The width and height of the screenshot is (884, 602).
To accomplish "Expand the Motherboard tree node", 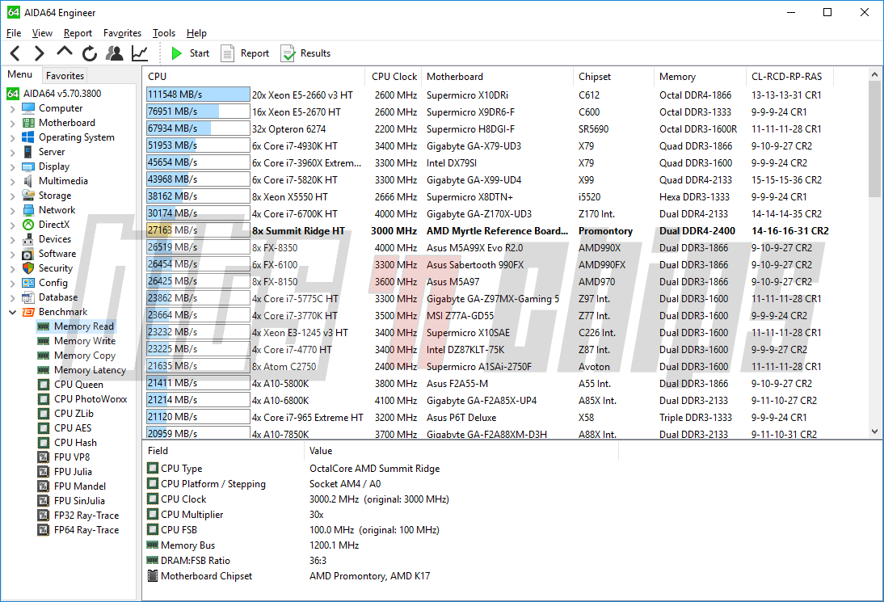I will coord(12,124).
